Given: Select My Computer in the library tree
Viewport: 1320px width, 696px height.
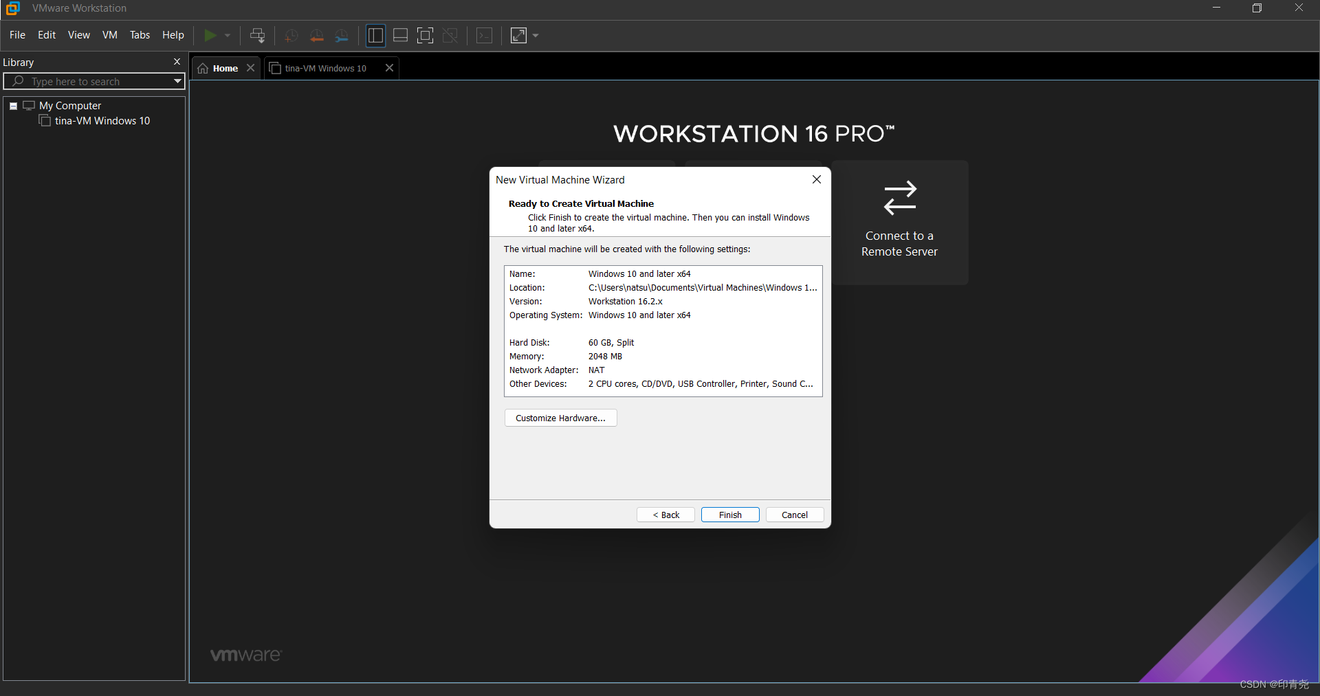Looking at the screenshot, I should 70,106.
